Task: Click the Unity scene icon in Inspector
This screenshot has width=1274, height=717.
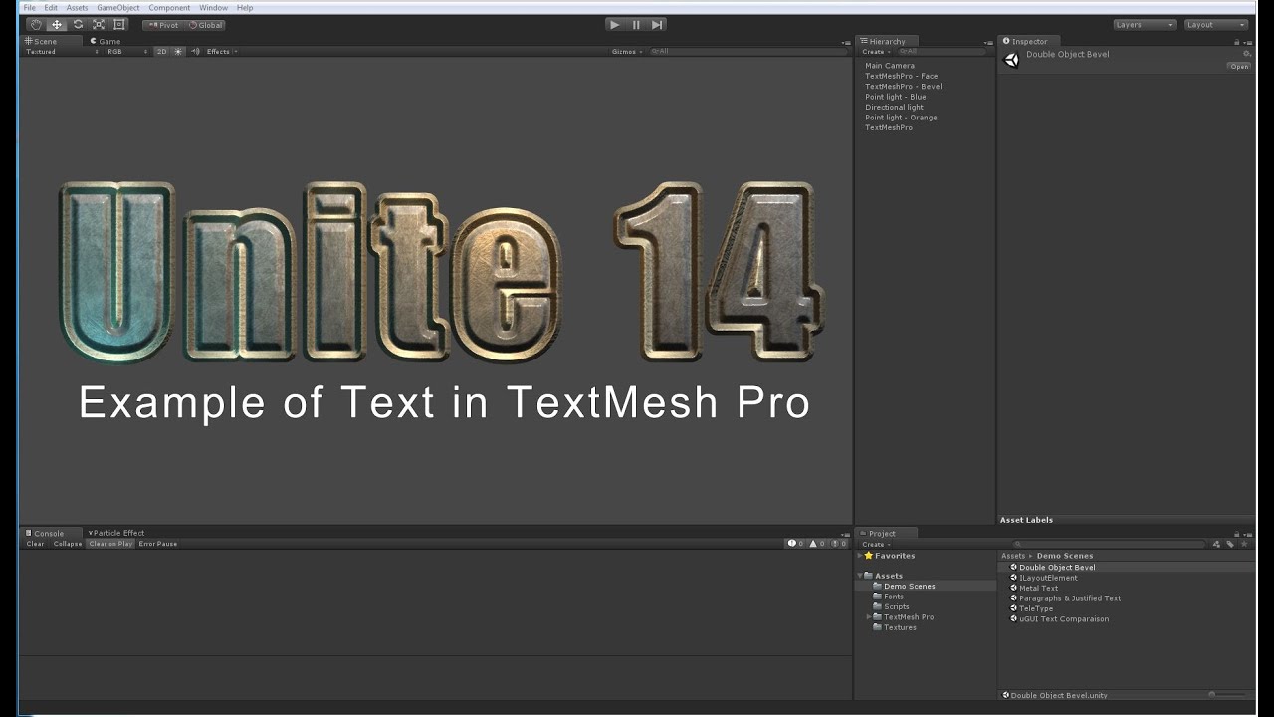Action: pyautogui.click(x=1011, y=59)
